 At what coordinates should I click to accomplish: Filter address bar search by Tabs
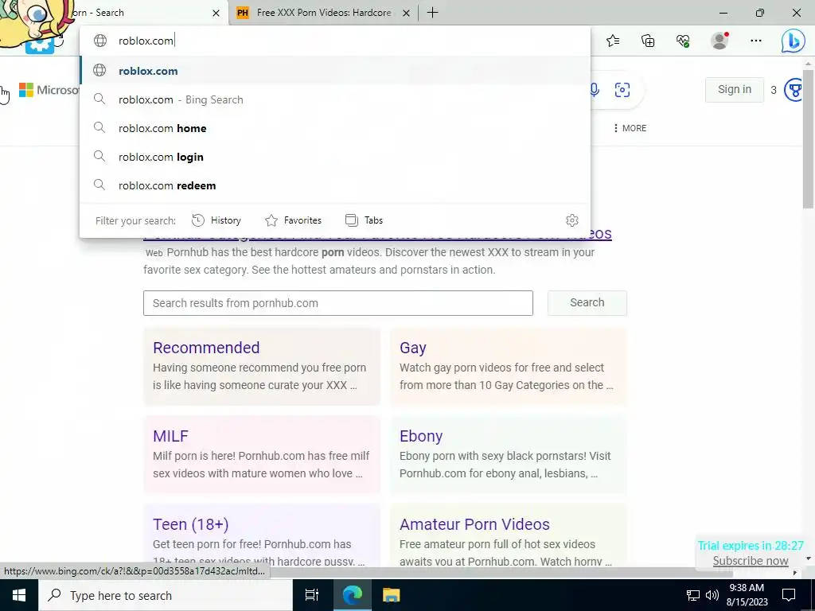point(364,220)
